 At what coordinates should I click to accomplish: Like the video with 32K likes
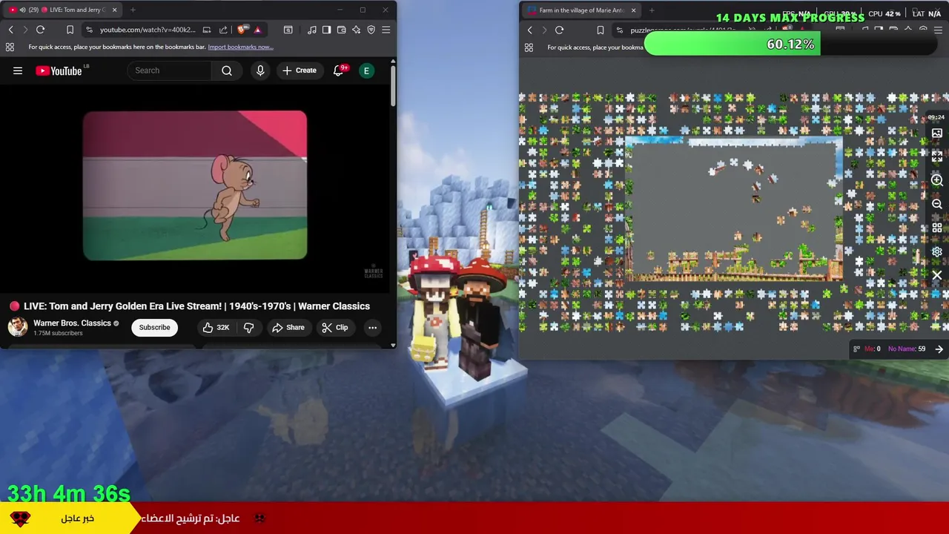(216, 327)
